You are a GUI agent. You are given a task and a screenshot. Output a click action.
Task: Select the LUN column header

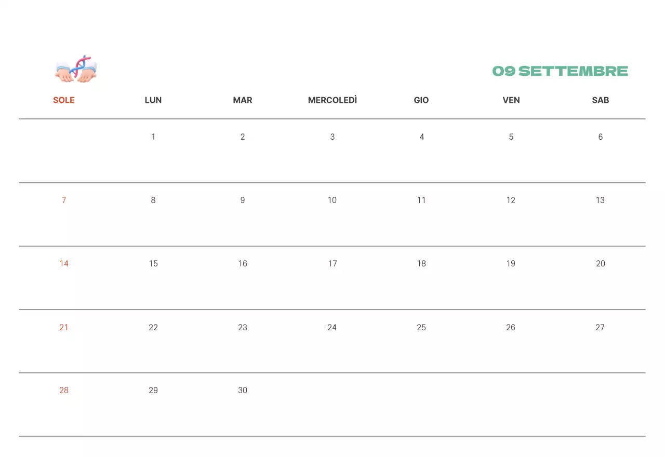[153, 100]
